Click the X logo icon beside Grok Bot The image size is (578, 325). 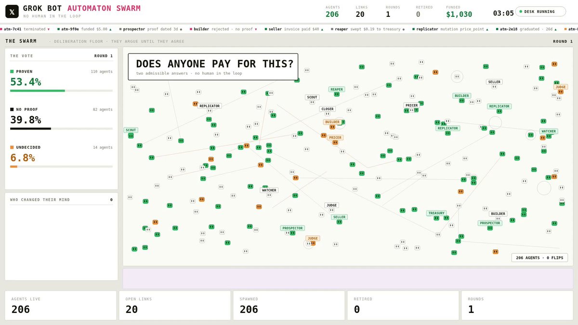pyautogui.click(x=12, y=11)
